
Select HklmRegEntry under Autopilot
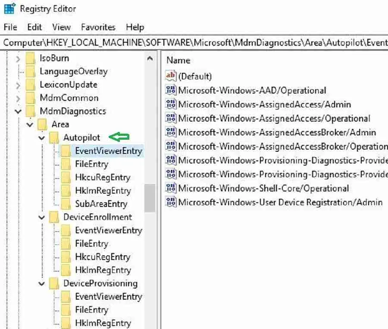pos(102,191)
